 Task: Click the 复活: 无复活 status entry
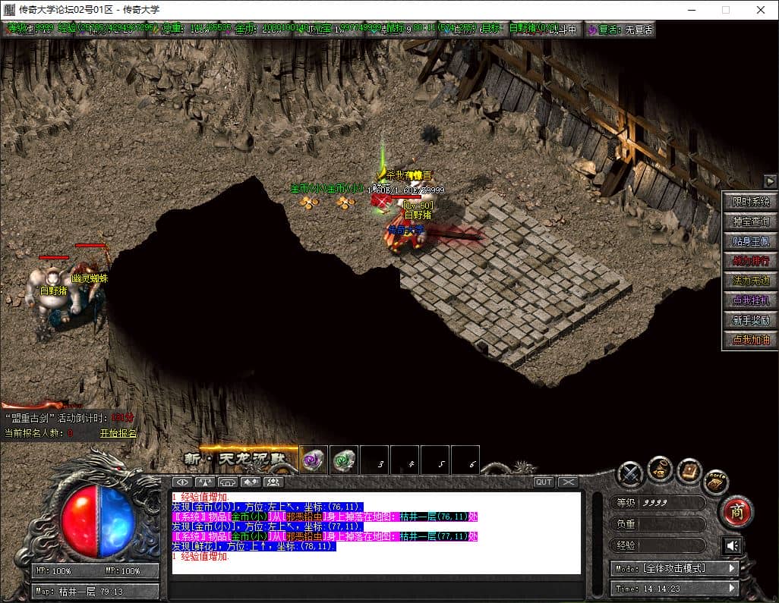(620, 30)
